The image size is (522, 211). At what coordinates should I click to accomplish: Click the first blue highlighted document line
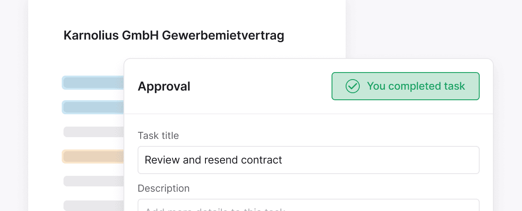click(x=93, y=83)
